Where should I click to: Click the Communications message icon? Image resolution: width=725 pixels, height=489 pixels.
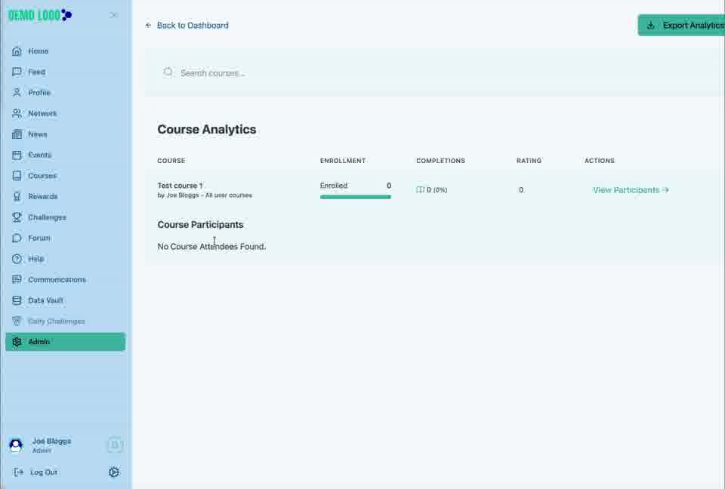[x=17, y=280]
